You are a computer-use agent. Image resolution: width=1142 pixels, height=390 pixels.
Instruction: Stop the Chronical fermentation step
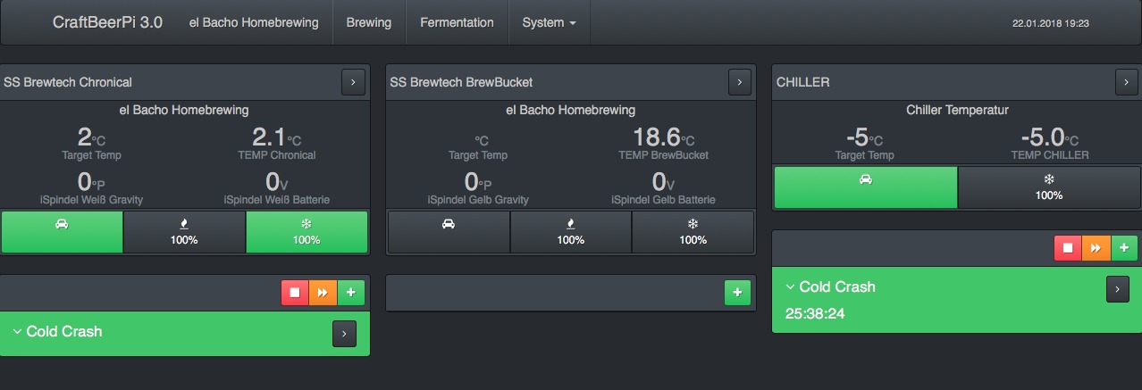click(295, 293)
